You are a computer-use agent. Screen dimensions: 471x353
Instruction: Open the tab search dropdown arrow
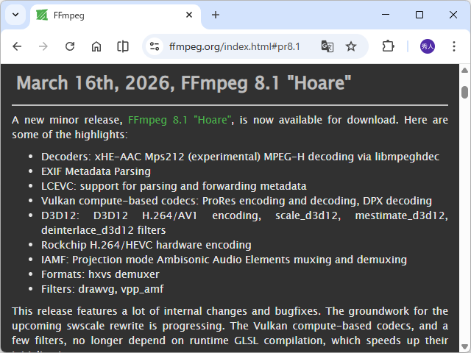tap(15, 15)
